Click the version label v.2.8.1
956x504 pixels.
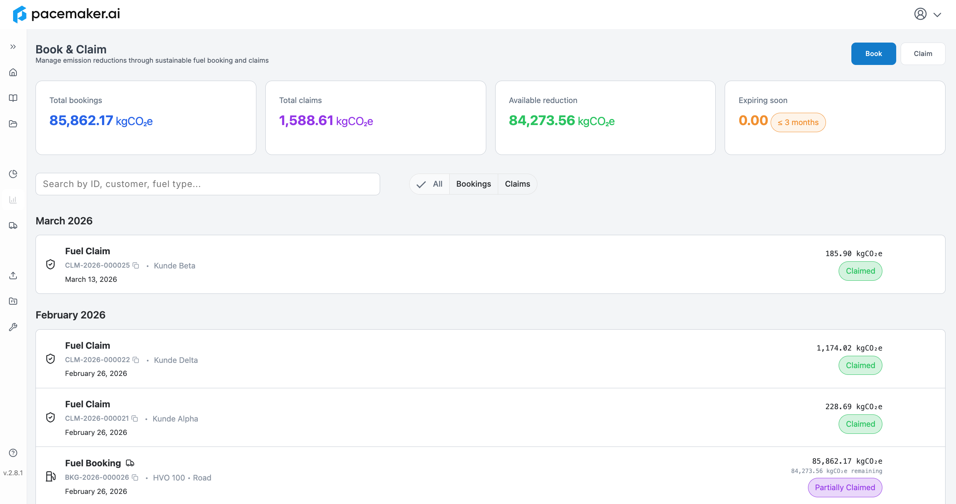(13, 473)
